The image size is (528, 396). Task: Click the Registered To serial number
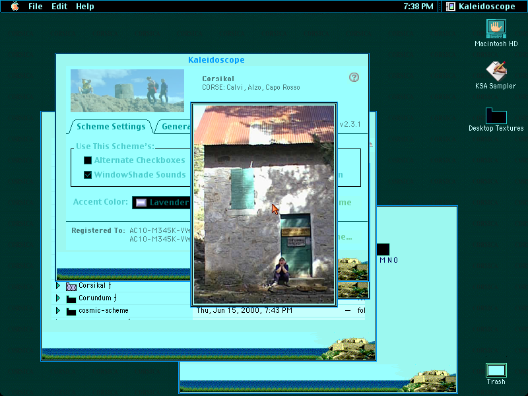pos(160,235)
